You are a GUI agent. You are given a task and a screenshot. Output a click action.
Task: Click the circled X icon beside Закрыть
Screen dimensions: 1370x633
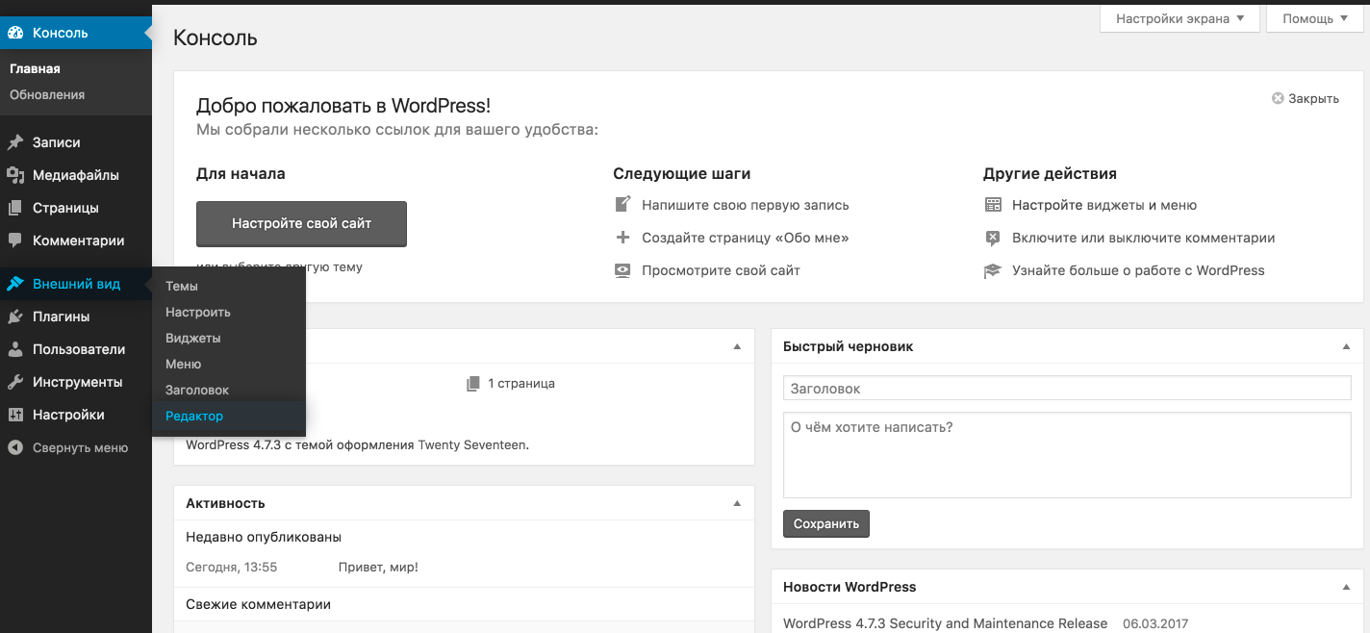pos(1278,98)
